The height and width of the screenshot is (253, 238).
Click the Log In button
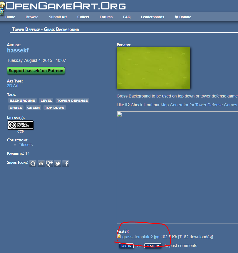point(126,246)
